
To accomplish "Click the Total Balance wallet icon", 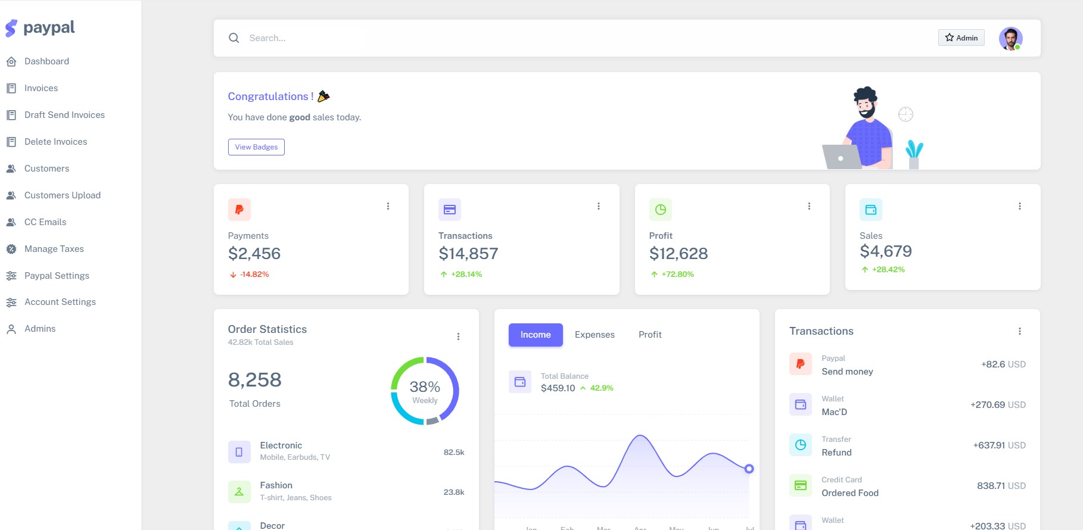I will point(520,382).
